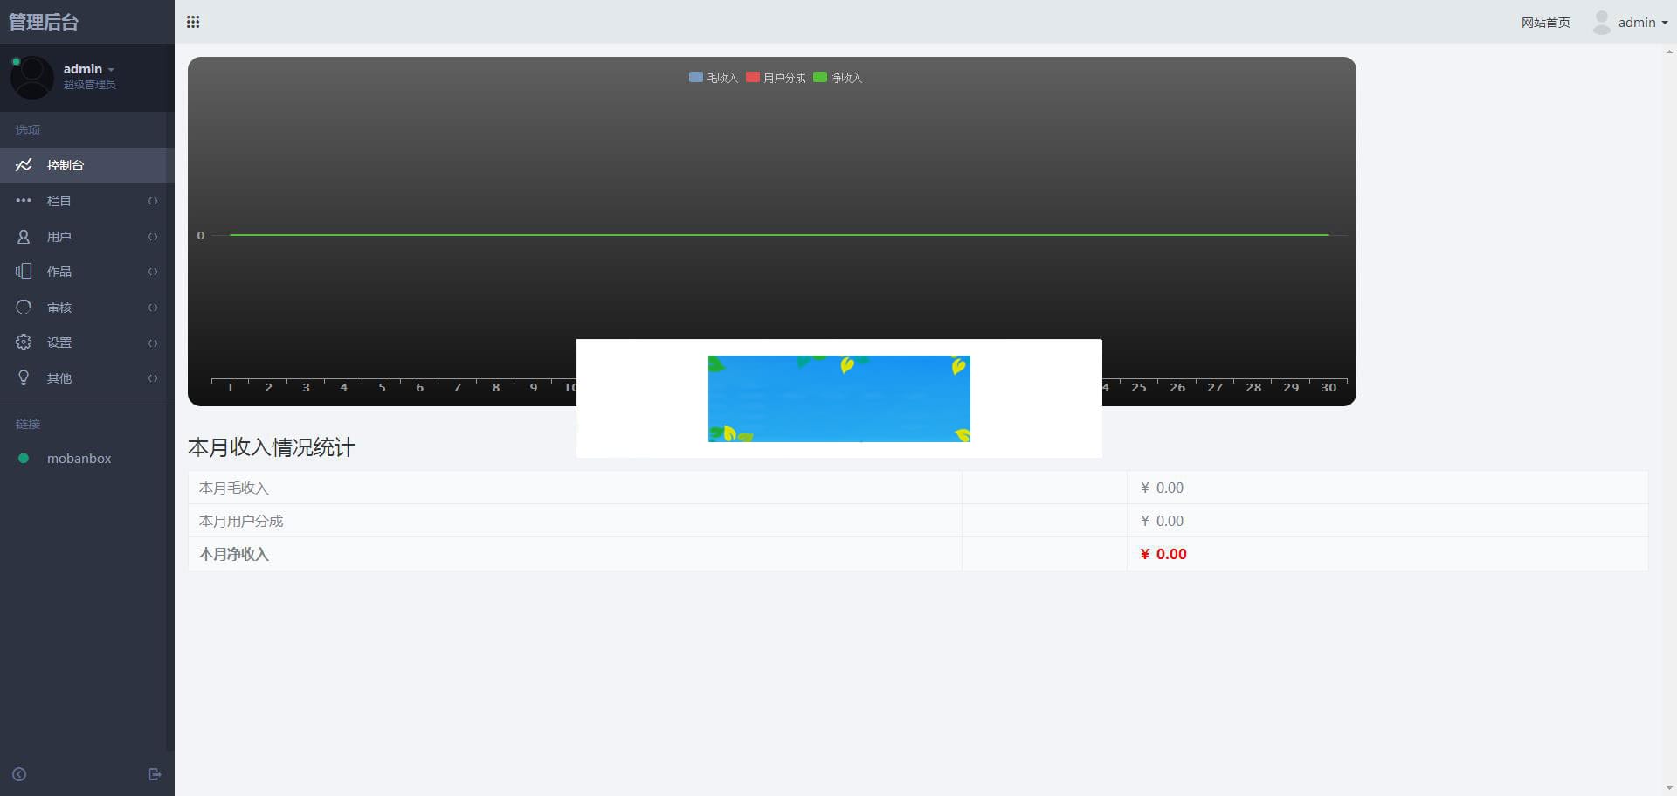Click the 设置 gear icon in sidebar

(x=24, y=343)
